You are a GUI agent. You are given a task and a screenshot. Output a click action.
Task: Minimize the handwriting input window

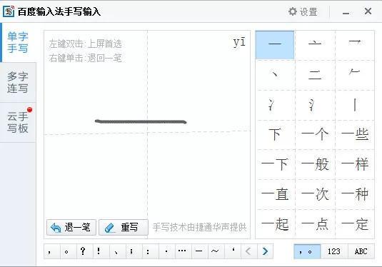click(x=346, y=11)
